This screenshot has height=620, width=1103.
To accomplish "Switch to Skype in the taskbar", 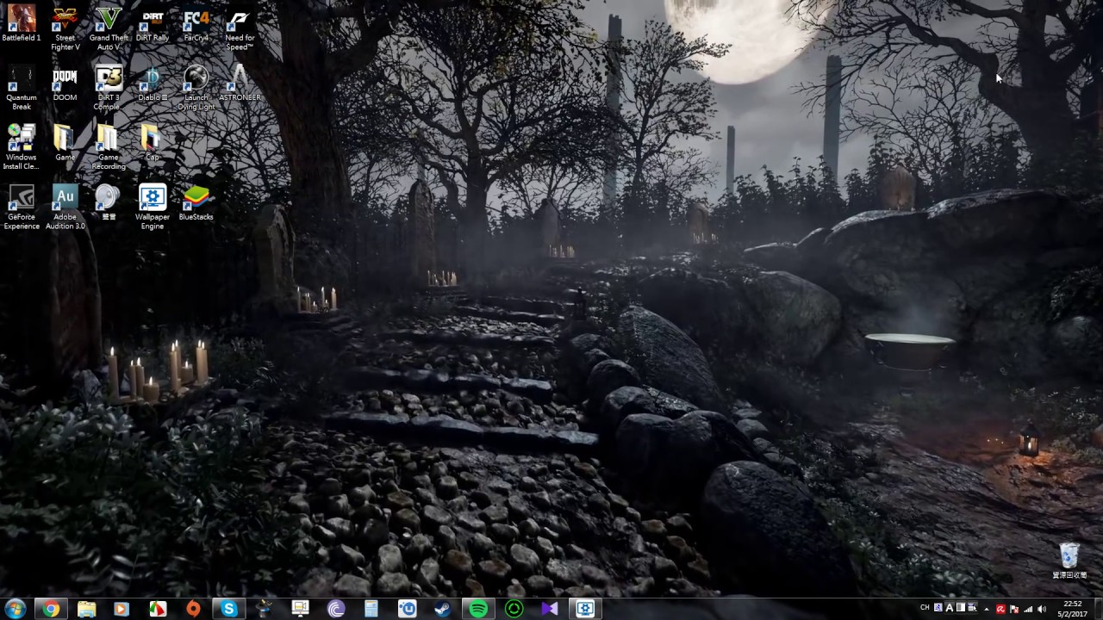I will tap(228, 609).
